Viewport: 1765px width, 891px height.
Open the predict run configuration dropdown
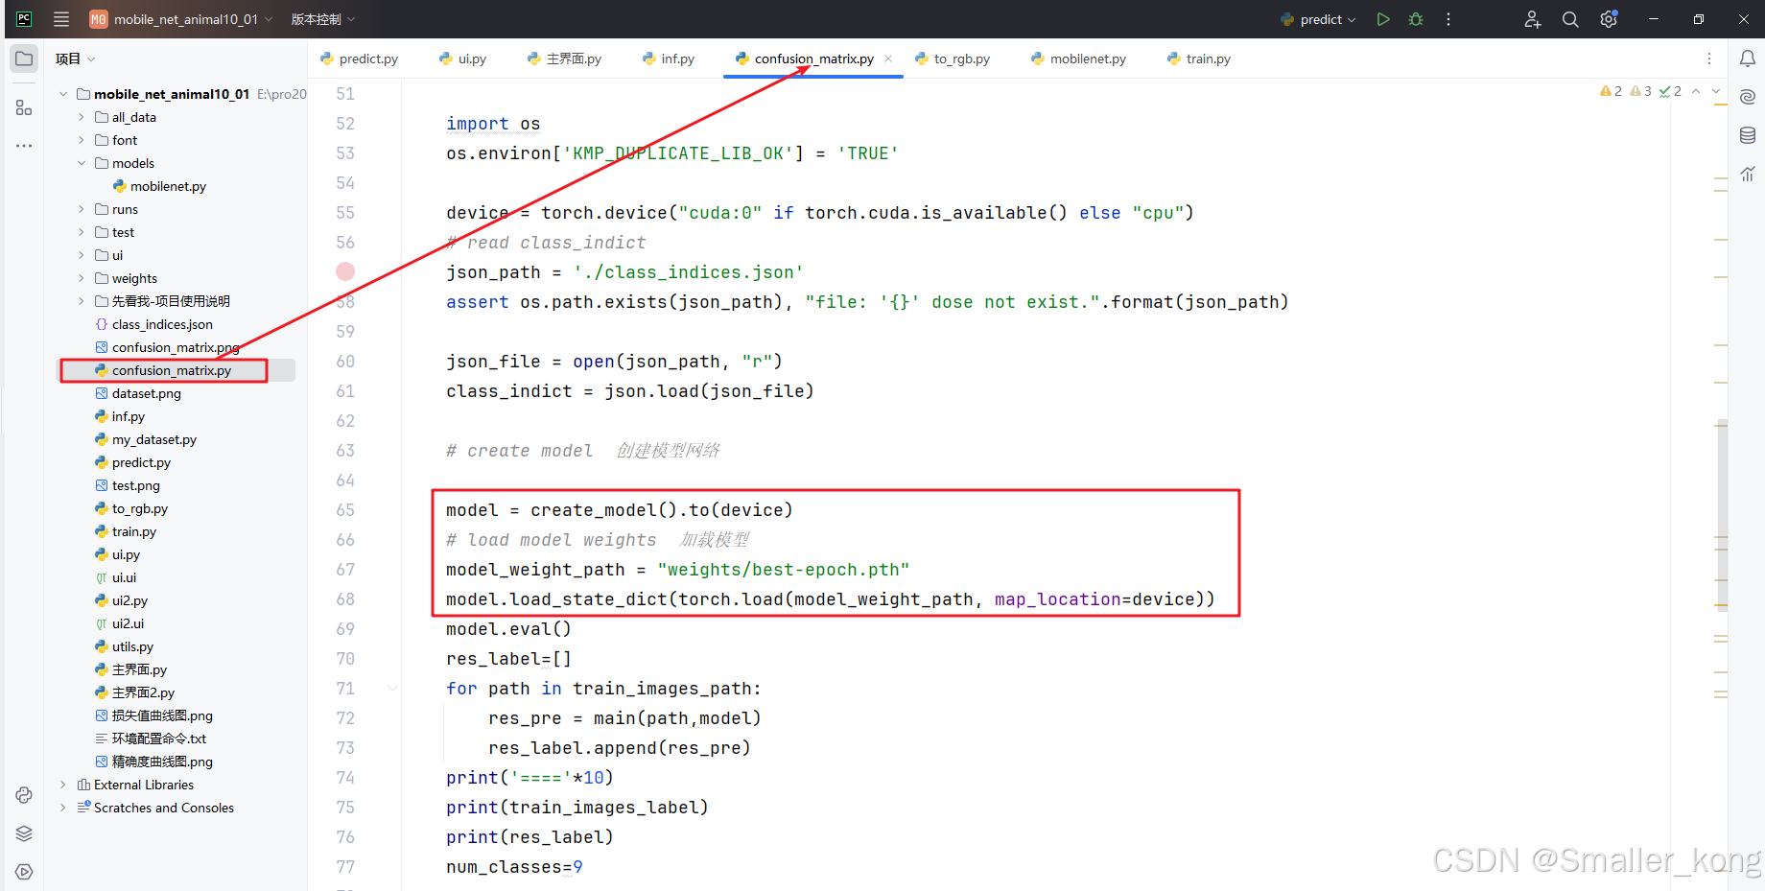(x=1319, y=19)
